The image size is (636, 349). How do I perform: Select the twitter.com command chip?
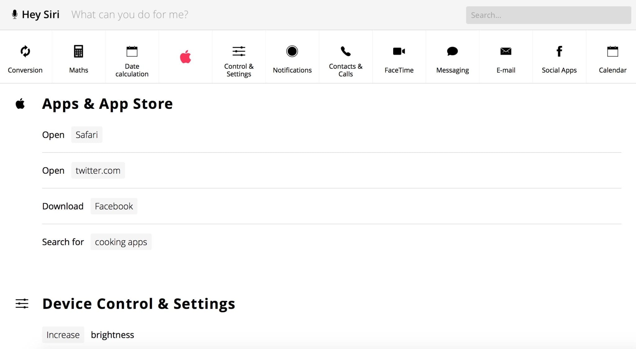click(98, 170)
